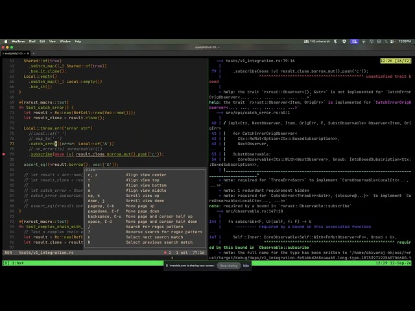Click '#[rxrust_macro::test]' attribute on line 69
Image resolution: width=415 pixels, height=311 pixels.
[x=44, y=102]
